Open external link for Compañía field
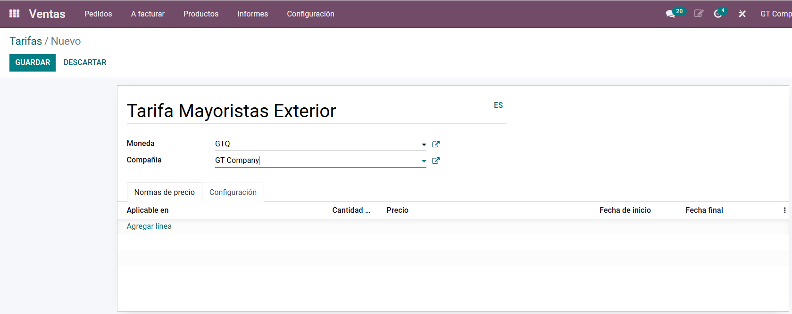Screen dimensions: 792x314 click(436, 161)
